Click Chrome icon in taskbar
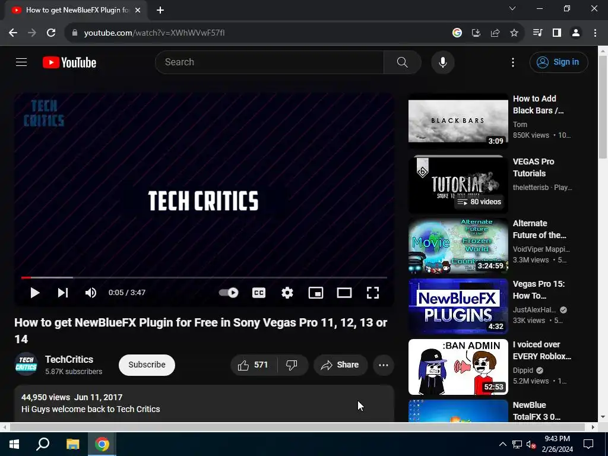Viewport: 608px width, 456px height. tap(102, 444)
